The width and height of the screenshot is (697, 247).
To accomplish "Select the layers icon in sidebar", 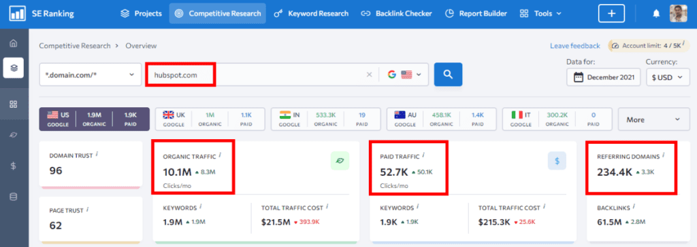I will tap(14, 68).
